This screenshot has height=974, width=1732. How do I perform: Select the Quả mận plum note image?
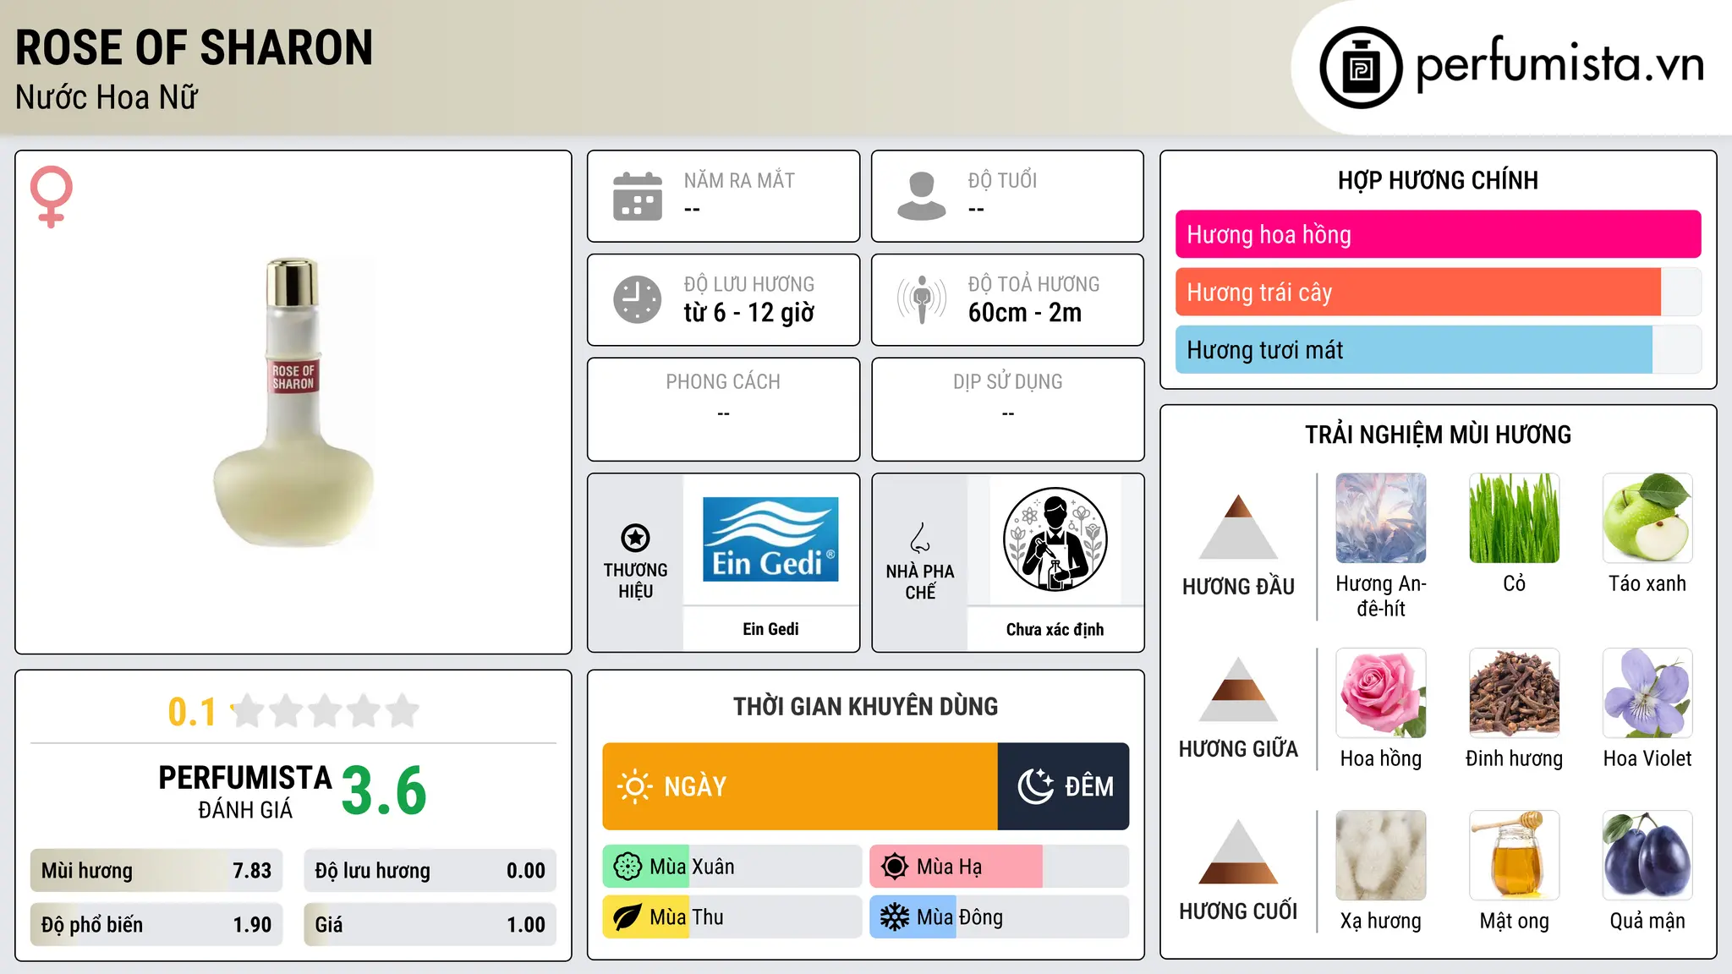click(1647, 856)
